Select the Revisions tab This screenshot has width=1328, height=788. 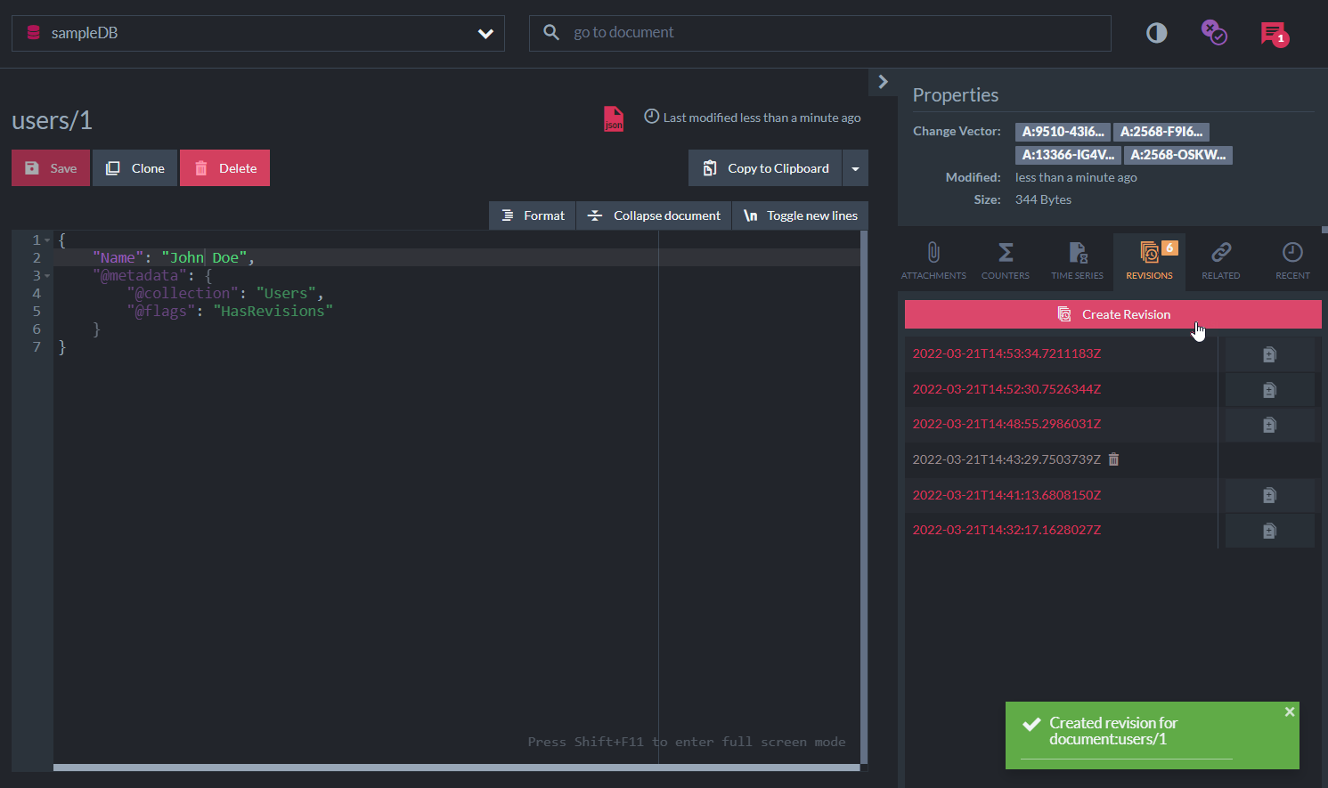tap(1149, 261)
